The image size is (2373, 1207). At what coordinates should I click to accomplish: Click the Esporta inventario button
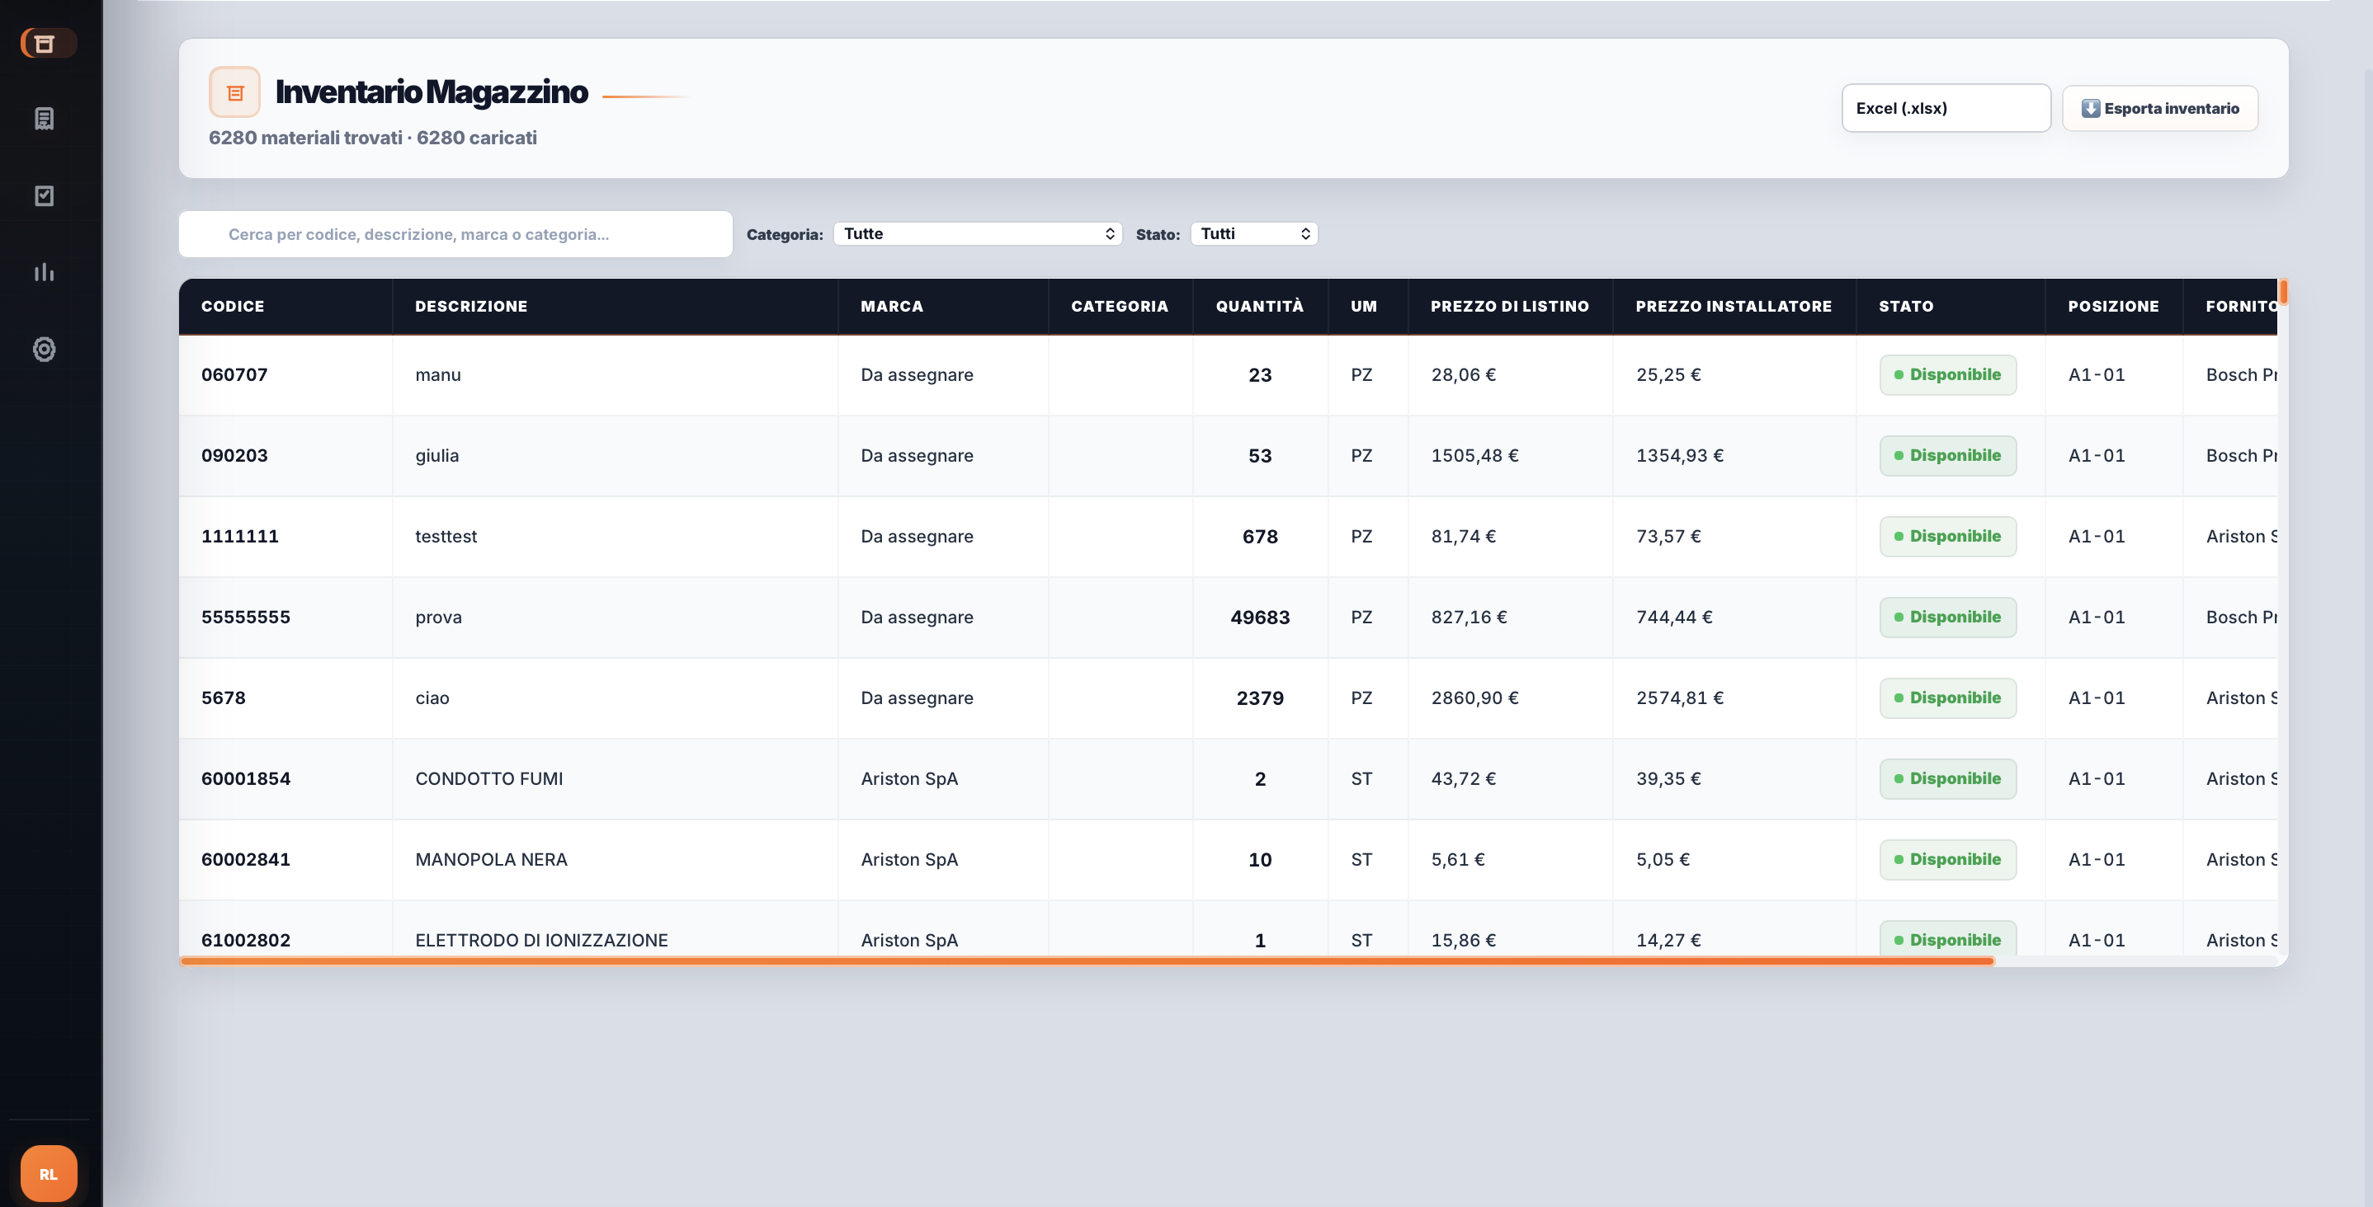click(x=2159, y=108)
